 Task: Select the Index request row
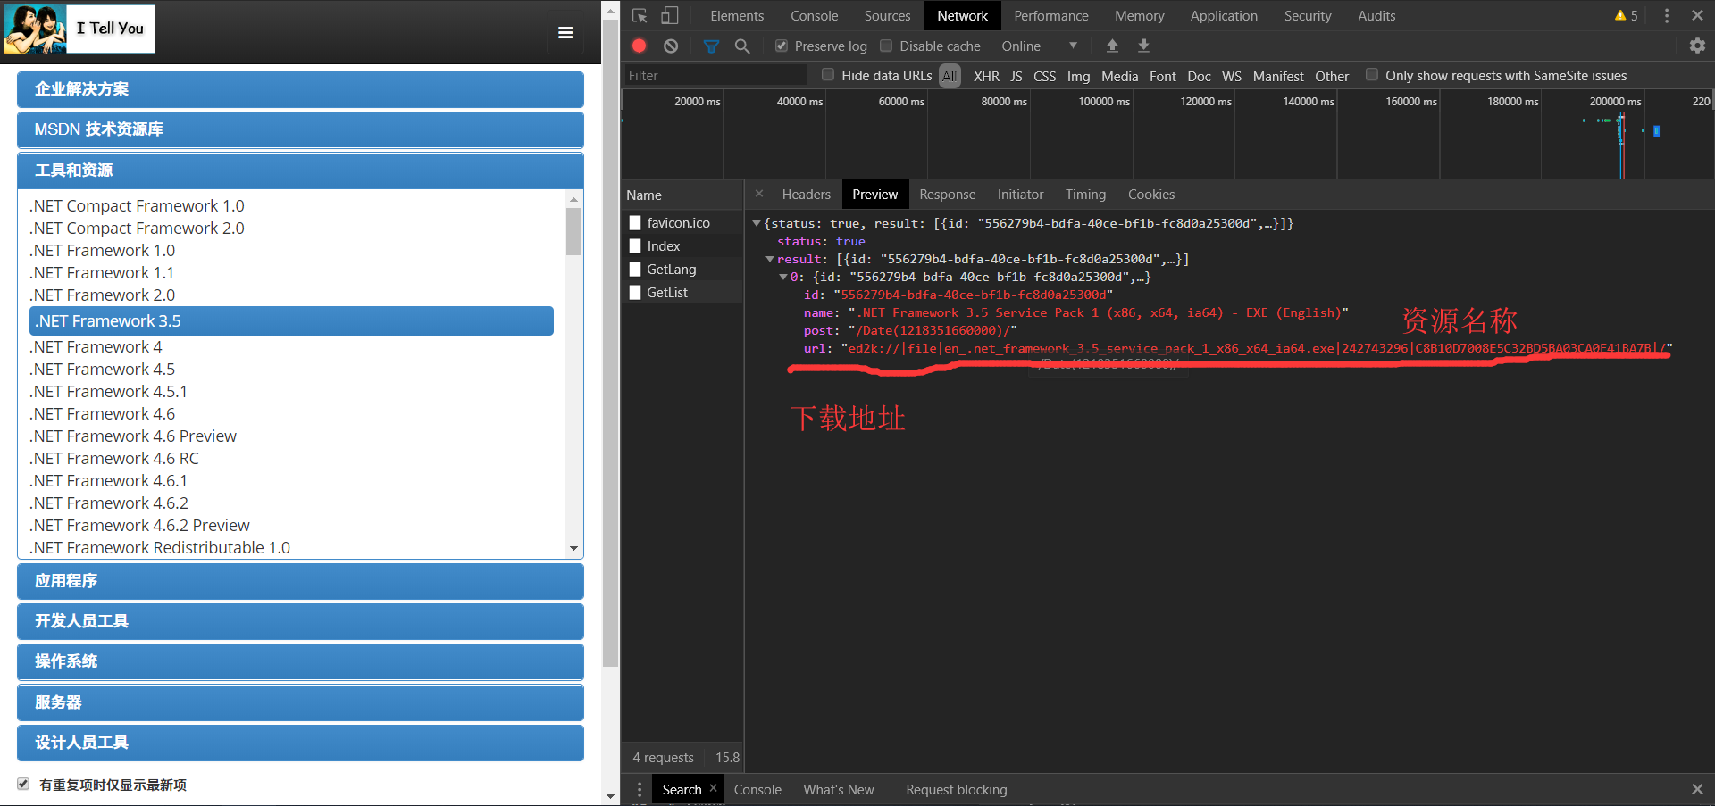682,245
